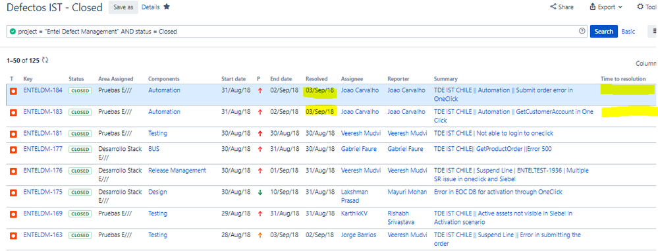The height and width of the screenshot is (251, 658).
Task: Click the bug type icon for ENTELDM-177
Action: (13, 150)
